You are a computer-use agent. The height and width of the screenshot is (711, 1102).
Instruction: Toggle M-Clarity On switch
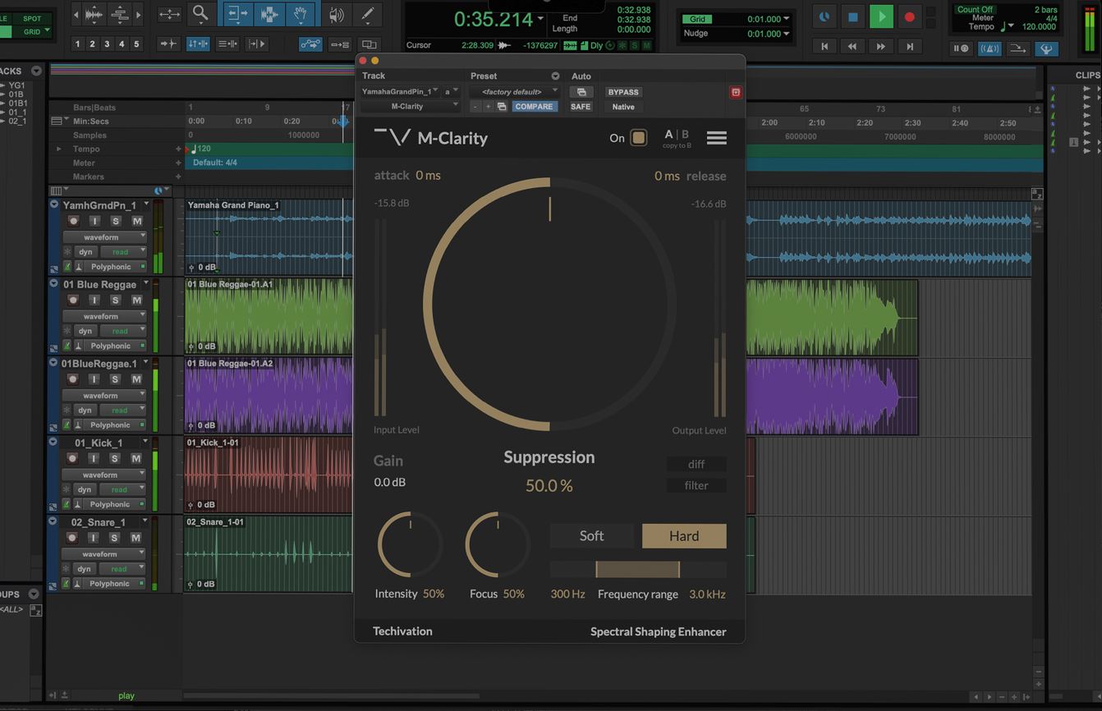coord(638,138)
